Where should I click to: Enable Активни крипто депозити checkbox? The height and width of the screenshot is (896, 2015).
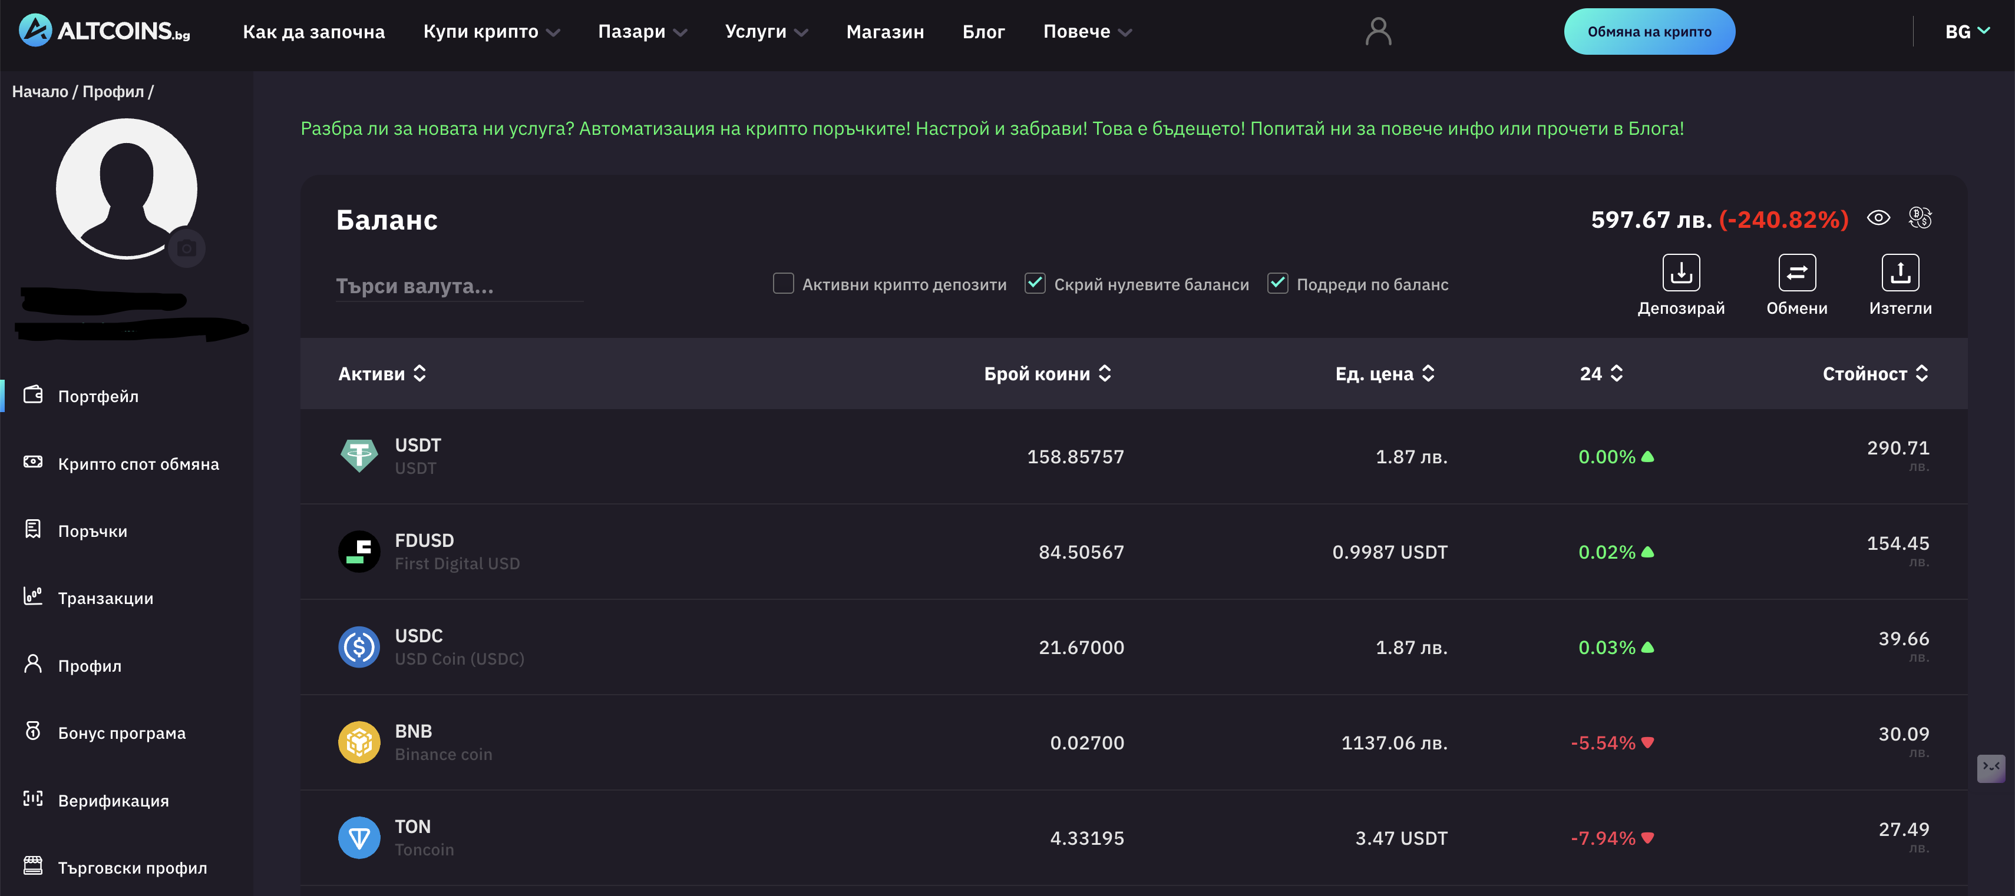[x=783, y=283]
